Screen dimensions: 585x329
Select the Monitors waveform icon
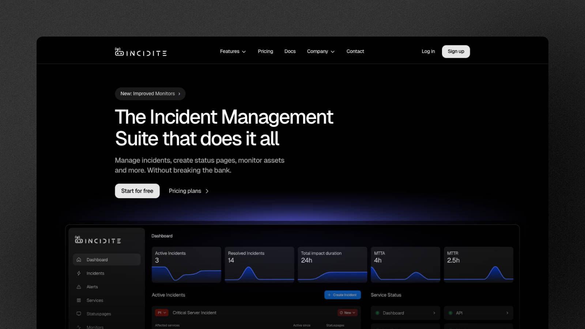(x=79, y=326)
